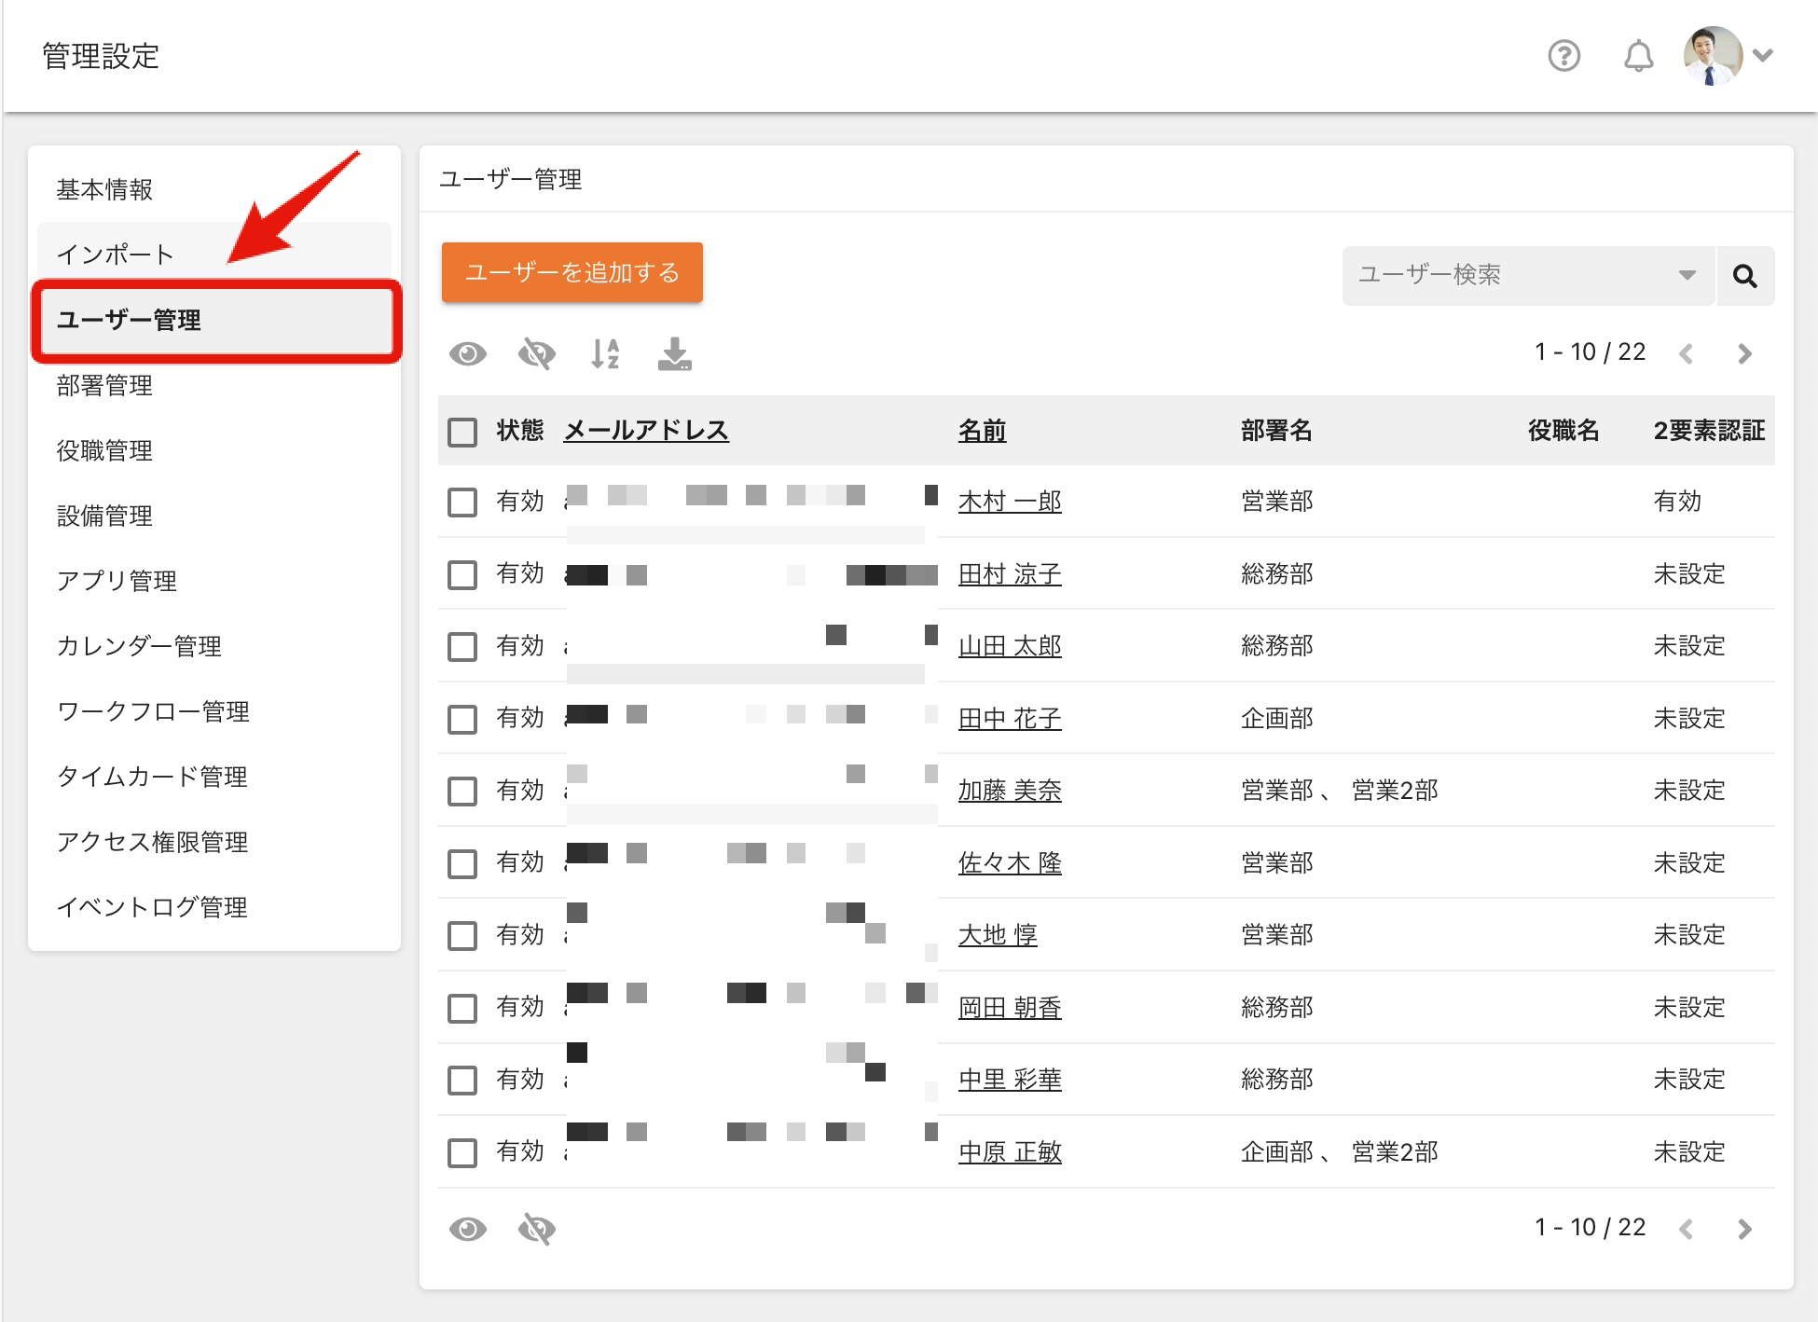Go to next page via bottom arrow
Image resolution: width=1818 pixels, height=1322 pixels.
click(x=1744, y=1229)
